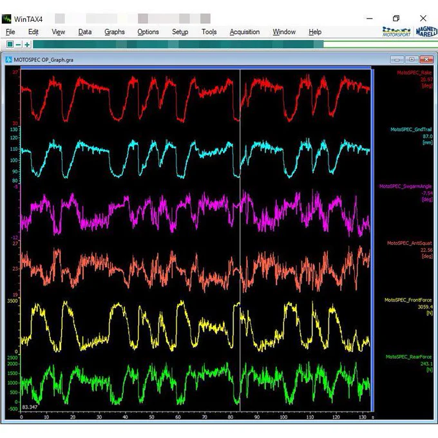
Task: Open the File menu
Action: pos(10,32)
